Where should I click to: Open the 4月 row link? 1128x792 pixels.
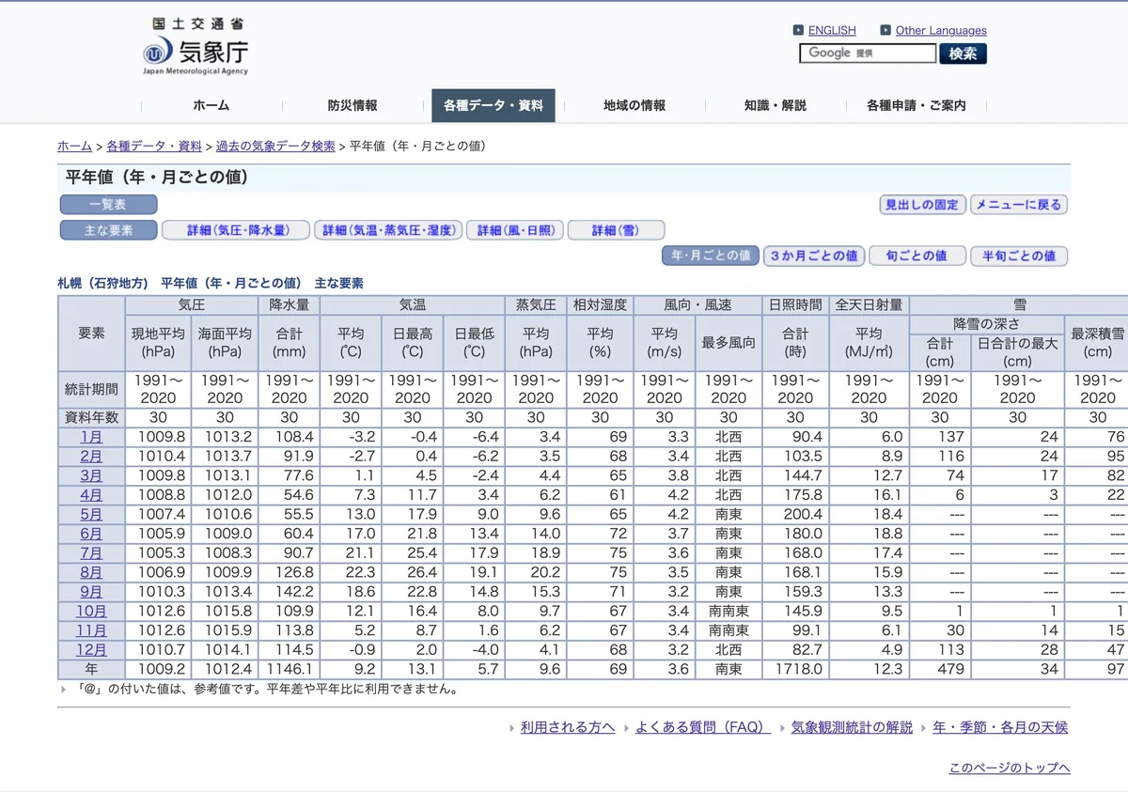pyautogui.click(x=91, y=495)
